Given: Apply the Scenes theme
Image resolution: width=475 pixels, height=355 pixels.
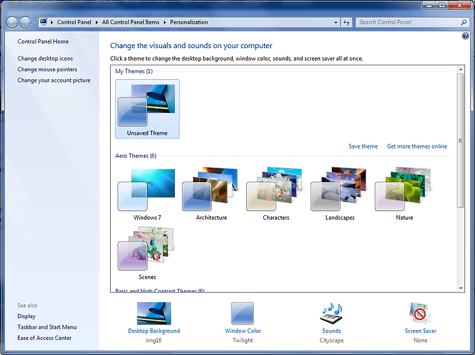Looking at the screenshot, I should 147,253.
